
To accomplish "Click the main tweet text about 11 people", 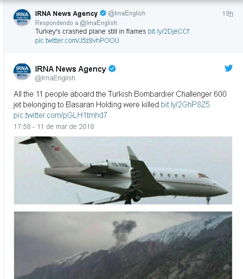I will coord(120,99).
